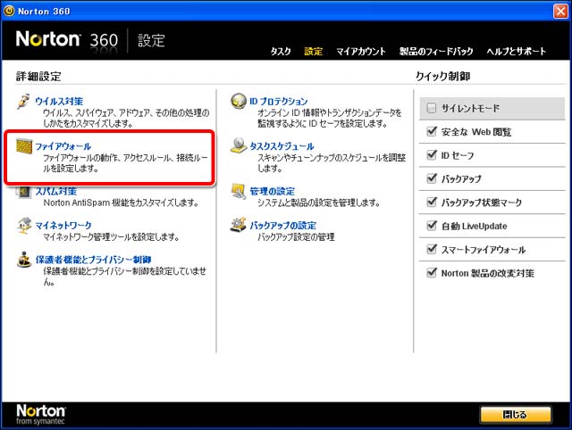Disable the 自動 LiveUpdate checkbox
Viewport: 572px width, 430px height.
(432, 226)
